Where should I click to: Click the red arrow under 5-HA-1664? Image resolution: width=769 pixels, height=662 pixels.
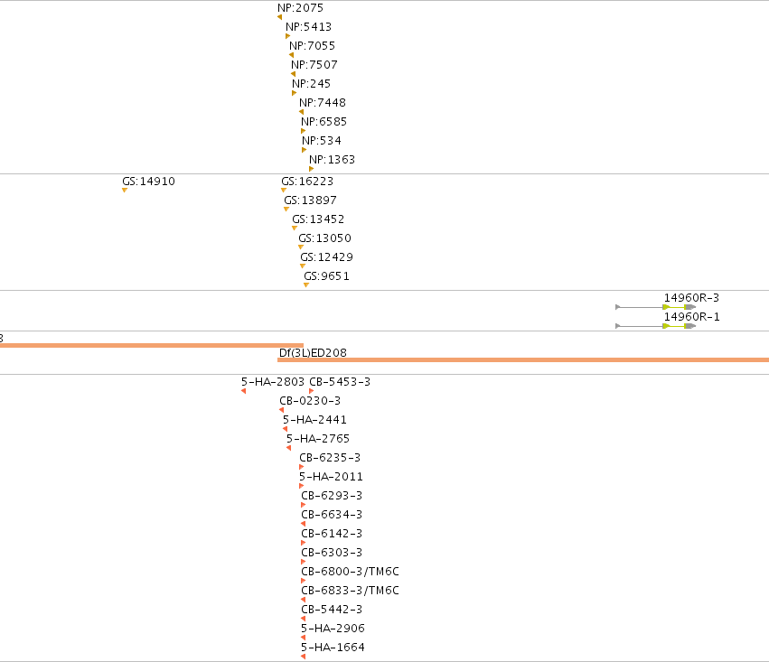coord(303,657)
